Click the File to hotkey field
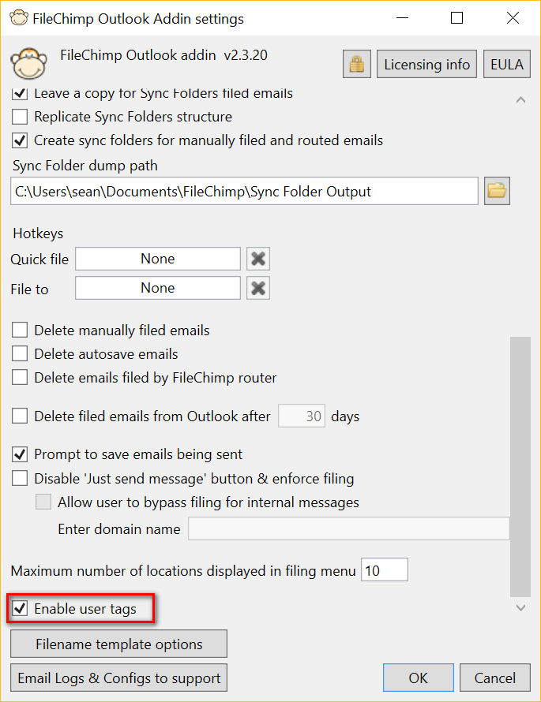The height and width of the screenshot is (702, 541). click(158, 288)
